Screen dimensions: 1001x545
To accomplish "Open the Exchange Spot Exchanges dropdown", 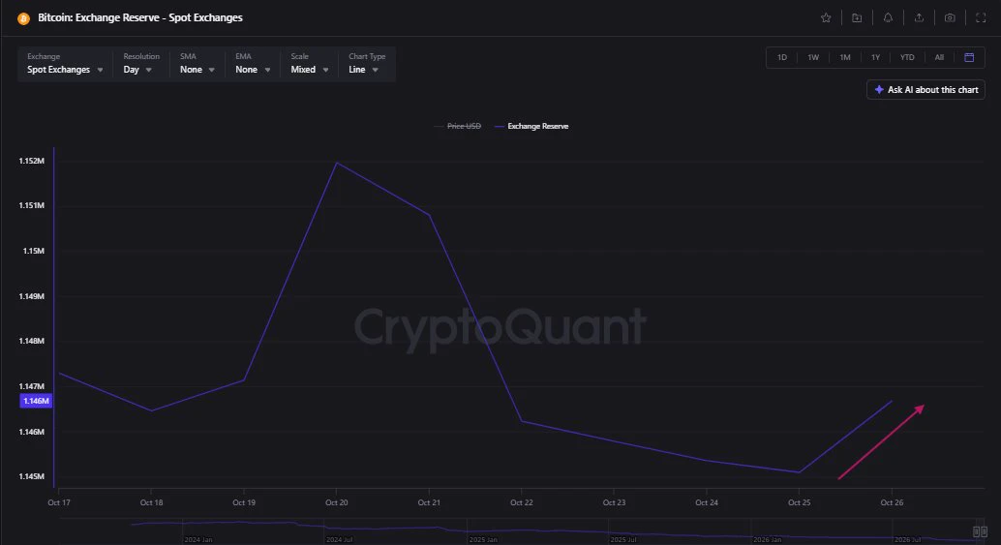I will click(65, 64).
